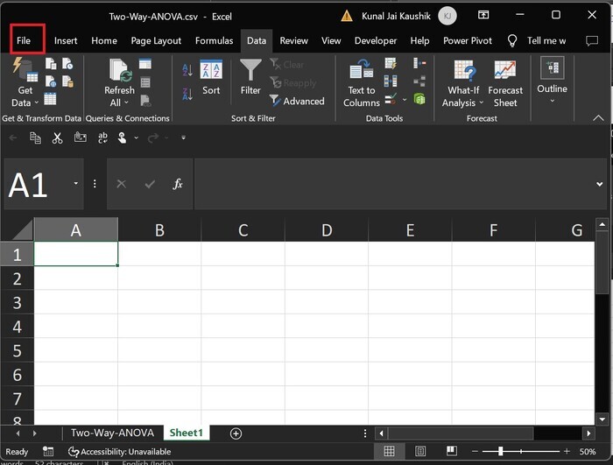
Task: Open Text to Columns tool
Action: coord(362,84)
